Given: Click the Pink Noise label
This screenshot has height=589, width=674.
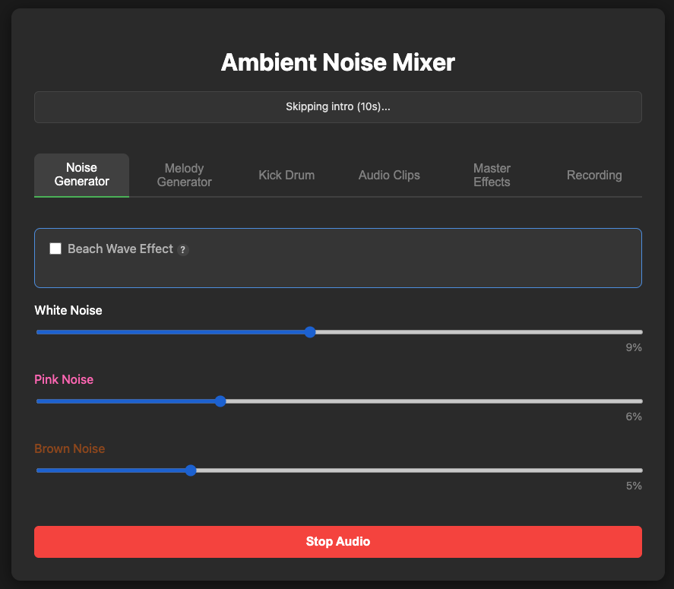Looking at the screenshot, I should coord(64,379).
